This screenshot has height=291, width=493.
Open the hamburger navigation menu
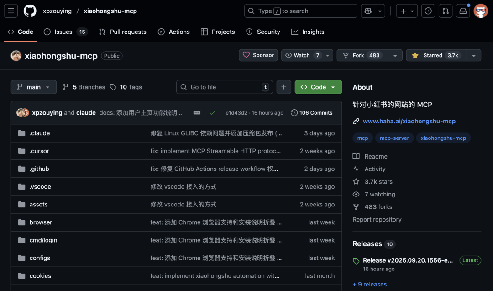pyautogui.click(x=10, y=11)
